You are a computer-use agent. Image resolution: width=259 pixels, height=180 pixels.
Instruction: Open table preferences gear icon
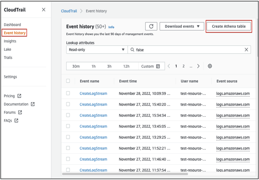click(210, 66)
